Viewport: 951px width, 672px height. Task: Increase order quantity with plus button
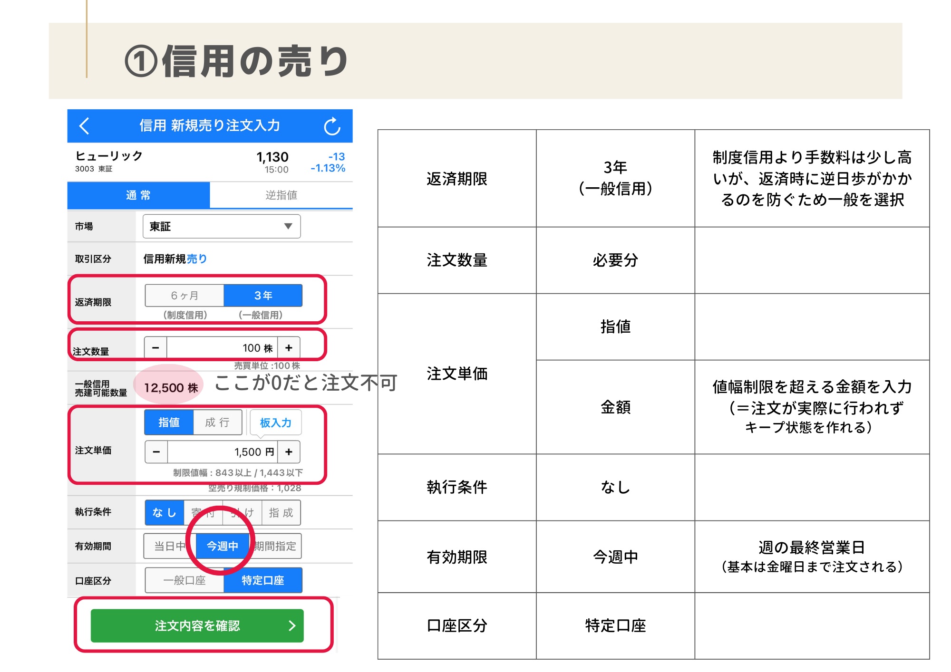pos(289,348)
